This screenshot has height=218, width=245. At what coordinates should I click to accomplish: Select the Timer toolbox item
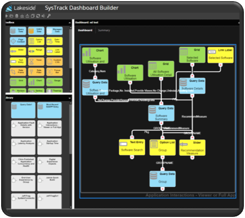click(36, 62)
